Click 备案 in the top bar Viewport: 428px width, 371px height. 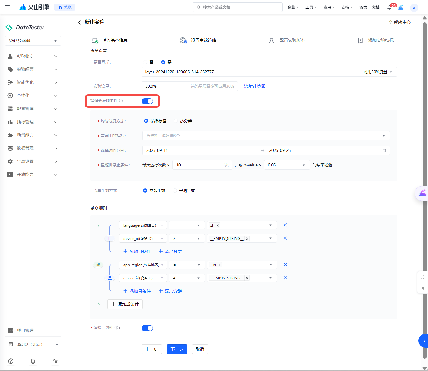363,7
